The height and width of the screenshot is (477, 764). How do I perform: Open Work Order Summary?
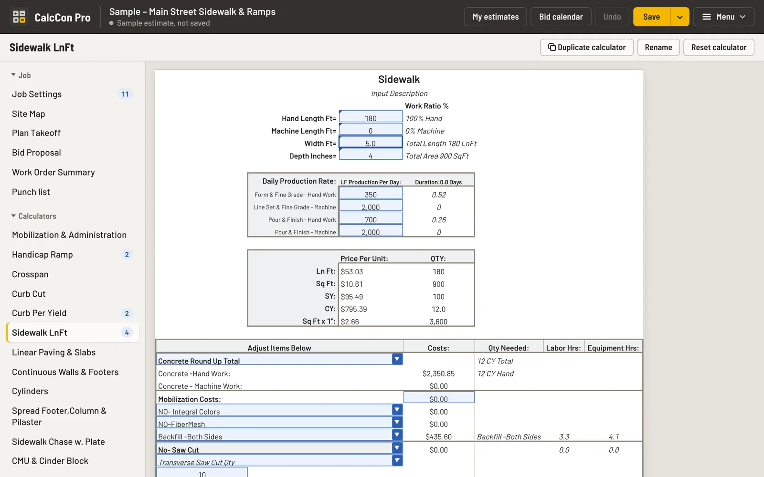73,172
